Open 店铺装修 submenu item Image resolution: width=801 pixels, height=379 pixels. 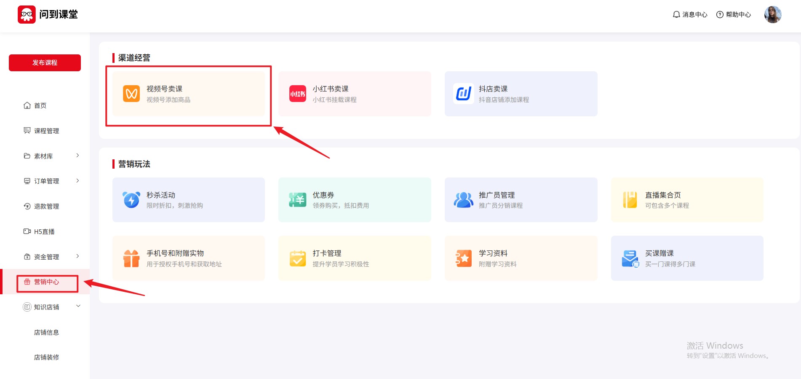[46, 357]
